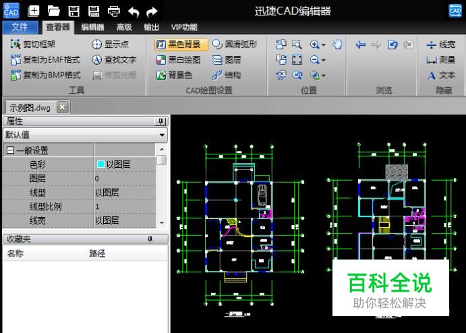Save the drawing with the floppy disk icon
This screenshot has height=333, width=466.
74,11
